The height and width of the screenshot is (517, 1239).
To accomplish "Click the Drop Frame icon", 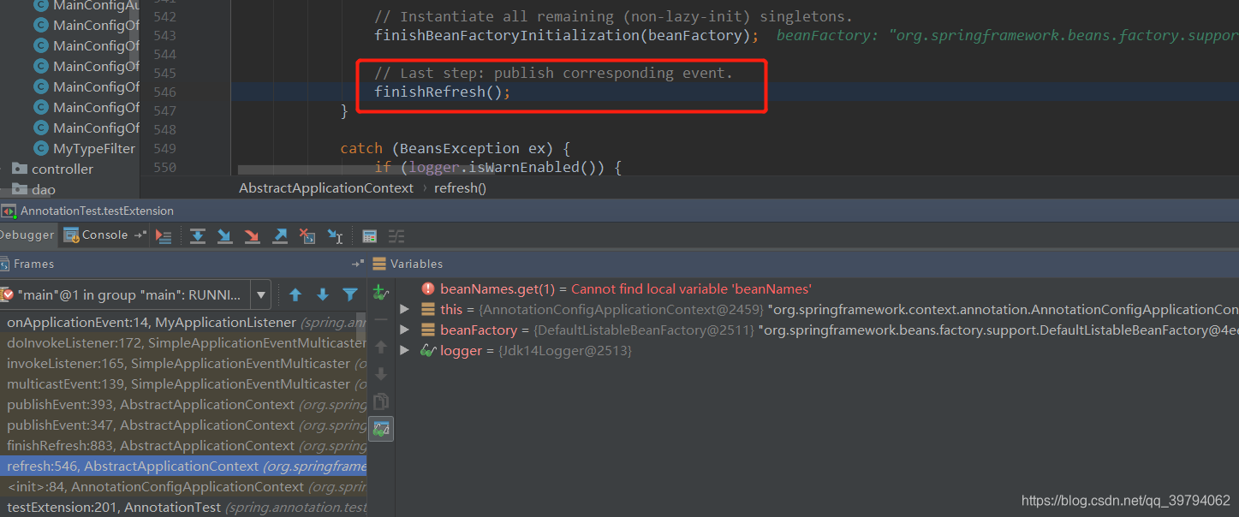I will pos(307,236).
